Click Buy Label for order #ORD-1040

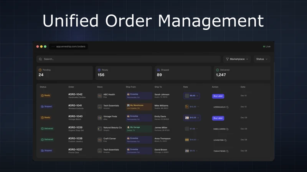pyautogui.click(x=218, y=118)
